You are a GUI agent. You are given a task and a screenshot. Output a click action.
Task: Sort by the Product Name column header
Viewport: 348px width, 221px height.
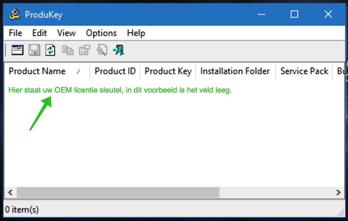(x=37, y=71)
